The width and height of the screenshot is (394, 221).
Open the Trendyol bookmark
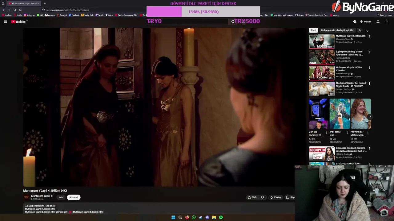click(62, 15)
